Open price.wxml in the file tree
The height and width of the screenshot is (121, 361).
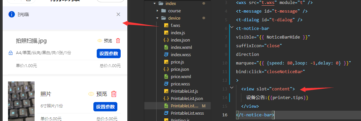[x=181, y=76]
